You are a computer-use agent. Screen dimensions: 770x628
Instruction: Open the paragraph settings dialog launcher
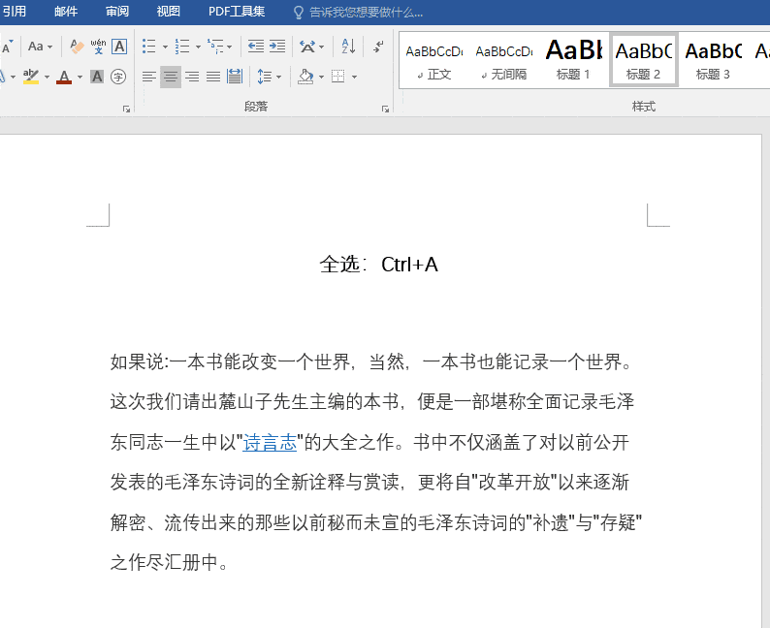[385, 109]
